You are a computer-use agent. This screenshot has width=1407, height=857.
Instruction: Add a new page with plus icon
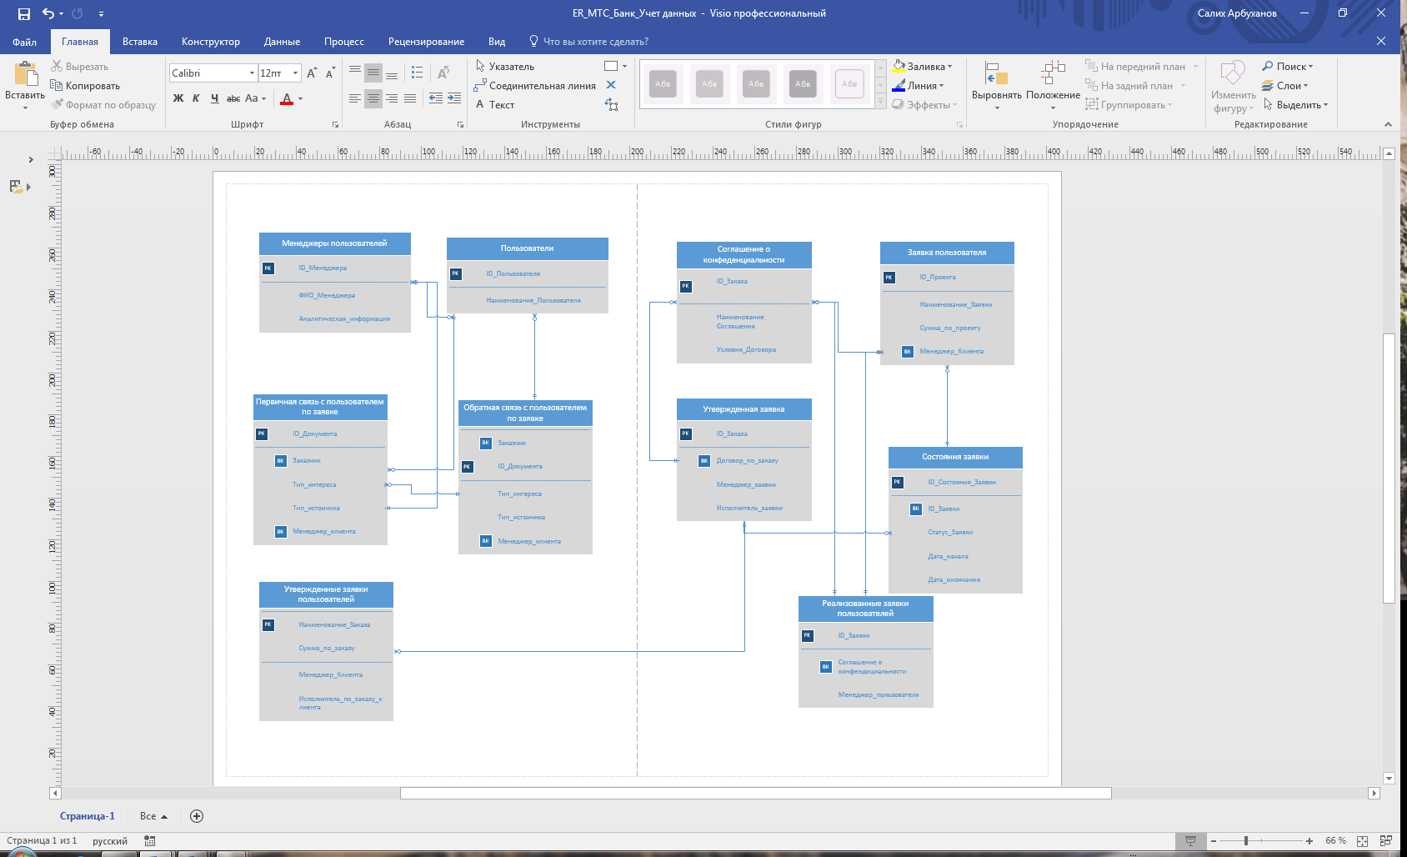coord(197,816)
